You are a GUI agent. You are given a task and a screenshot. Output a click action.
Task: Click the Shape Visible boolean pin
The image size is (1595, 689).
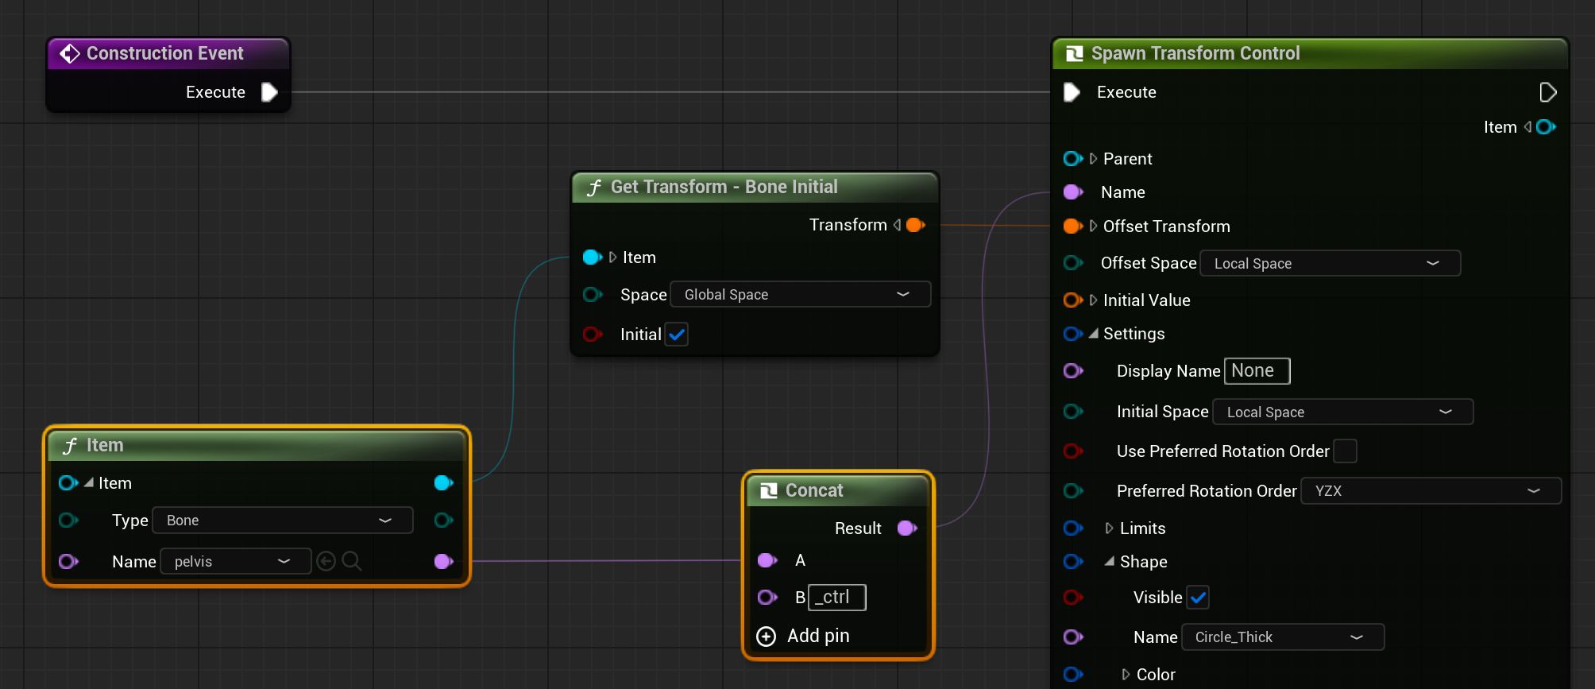(1073, 598)
